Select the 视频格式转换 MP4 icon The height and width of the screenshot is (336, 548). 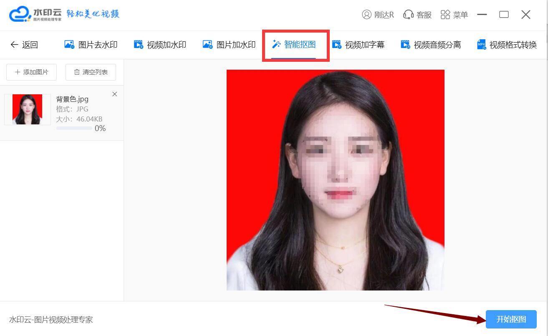(482, 45)
